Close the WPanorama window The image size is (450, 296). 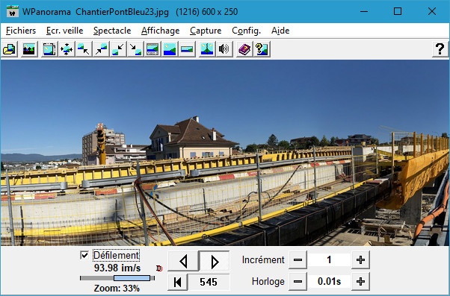click(431, 12)
